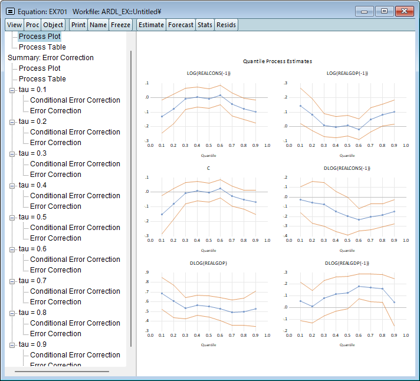Screen dimensions: 420x381
Task: Click the equation window icon in title bar
Action: point(10,11)
